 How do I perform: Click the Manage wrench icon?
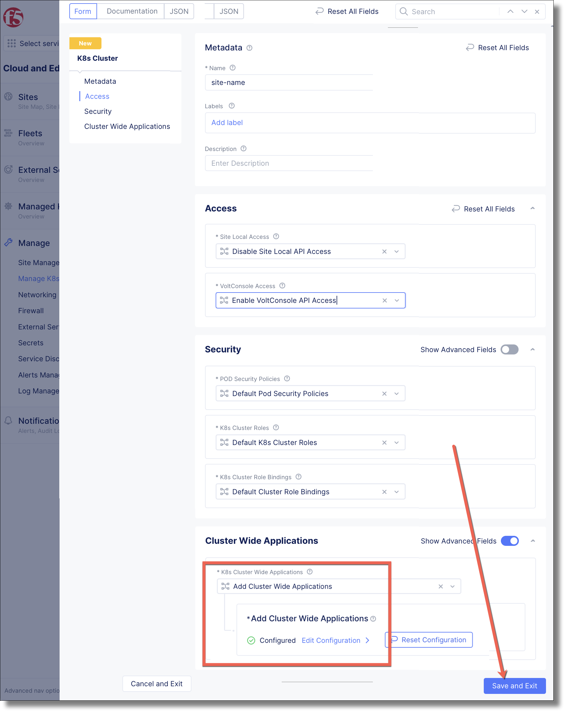[x=8, y=243]
